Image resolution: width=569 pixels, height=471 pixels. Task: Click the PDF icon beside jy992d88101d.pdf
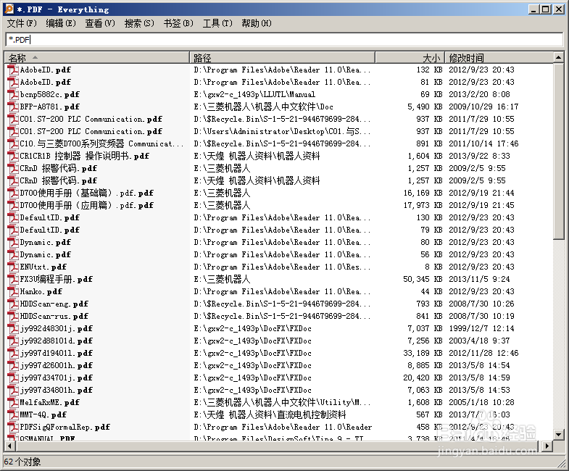coord(13,341)
